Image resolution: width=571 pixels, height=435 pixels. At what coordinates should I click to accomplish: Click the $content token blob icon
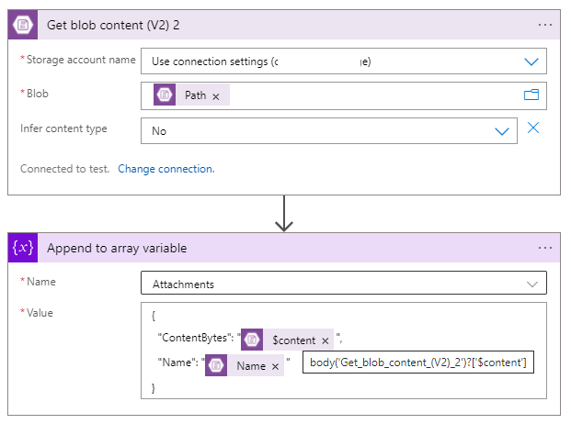coord(253,340)
